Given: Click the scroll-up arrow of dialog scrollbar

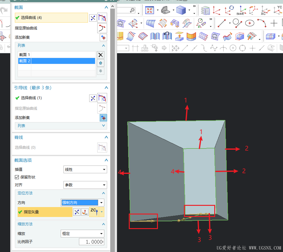Looking at the screenshot, I should (x=113, y=6).
